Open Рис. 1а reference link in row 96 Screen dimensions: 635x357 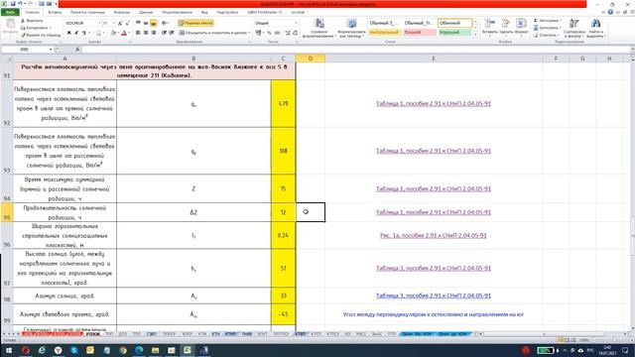pyautogui.click(x=434, y=235)
